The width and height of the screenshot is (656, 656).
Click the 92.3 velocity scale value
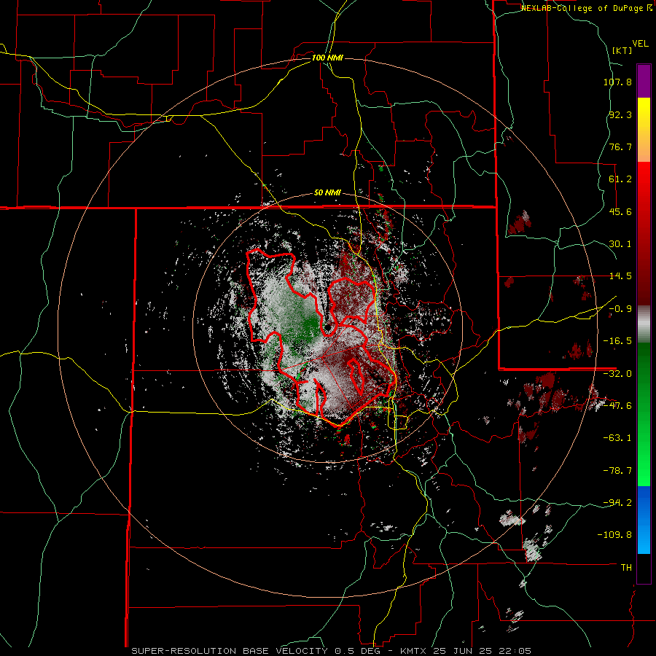pyautogui.click(x=620, y=114)
